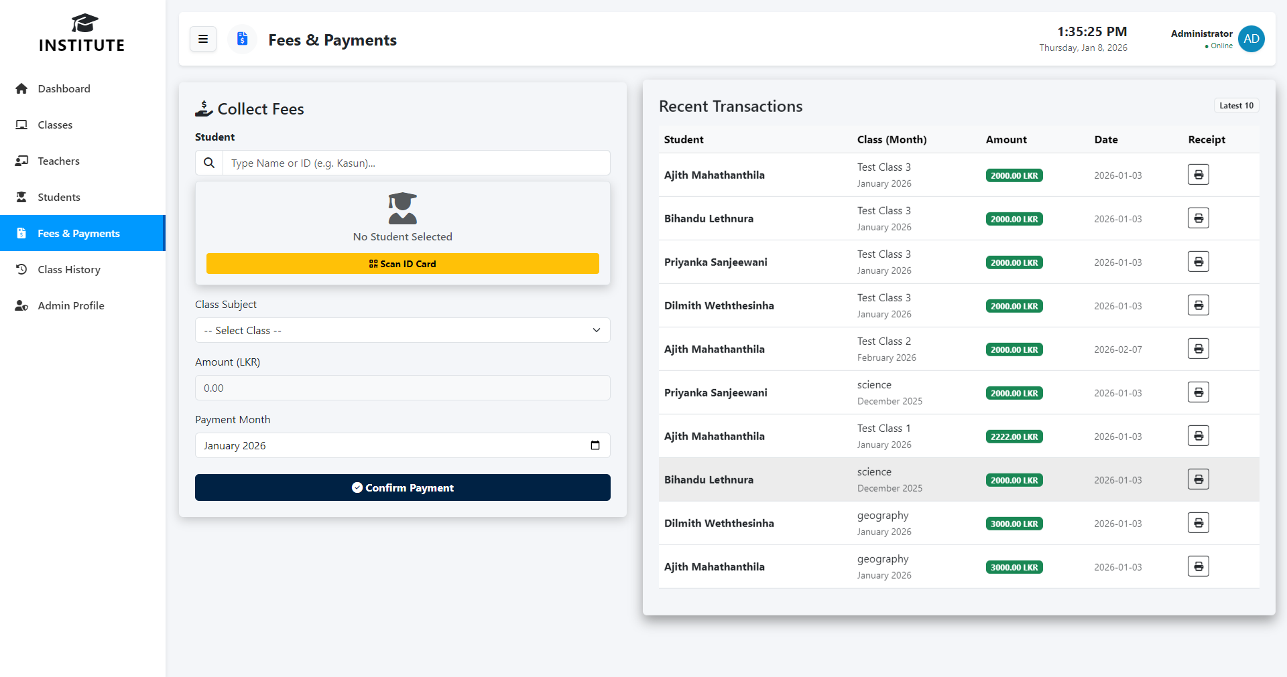Screen dimensions: 1287x677
Task: Focus the Amount (LKR) input field
Action: 402,388
